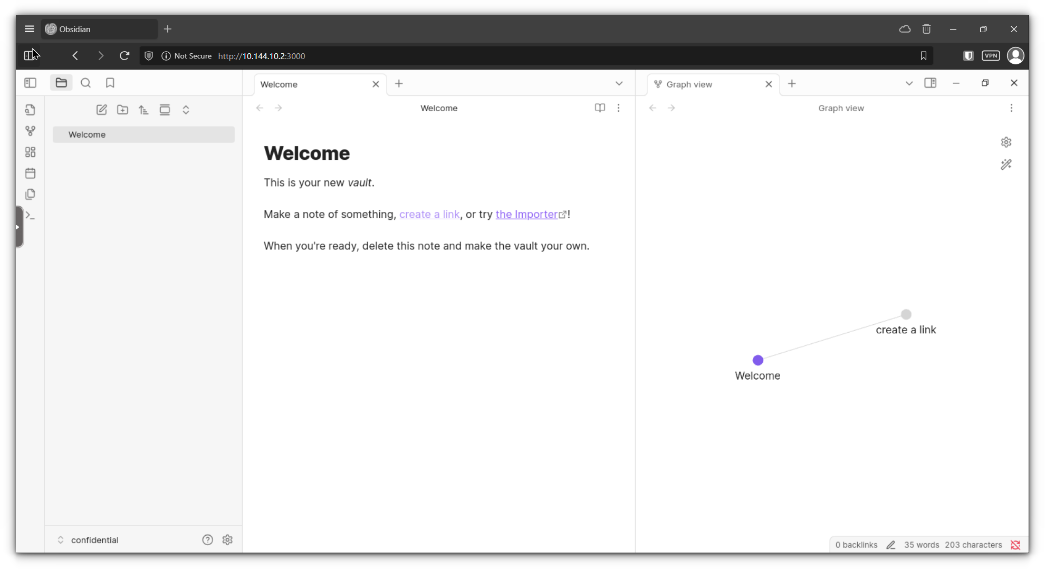Close the Graph view tab
The height and width of the screenshot is (570, 1045).
tap(769, 84)
